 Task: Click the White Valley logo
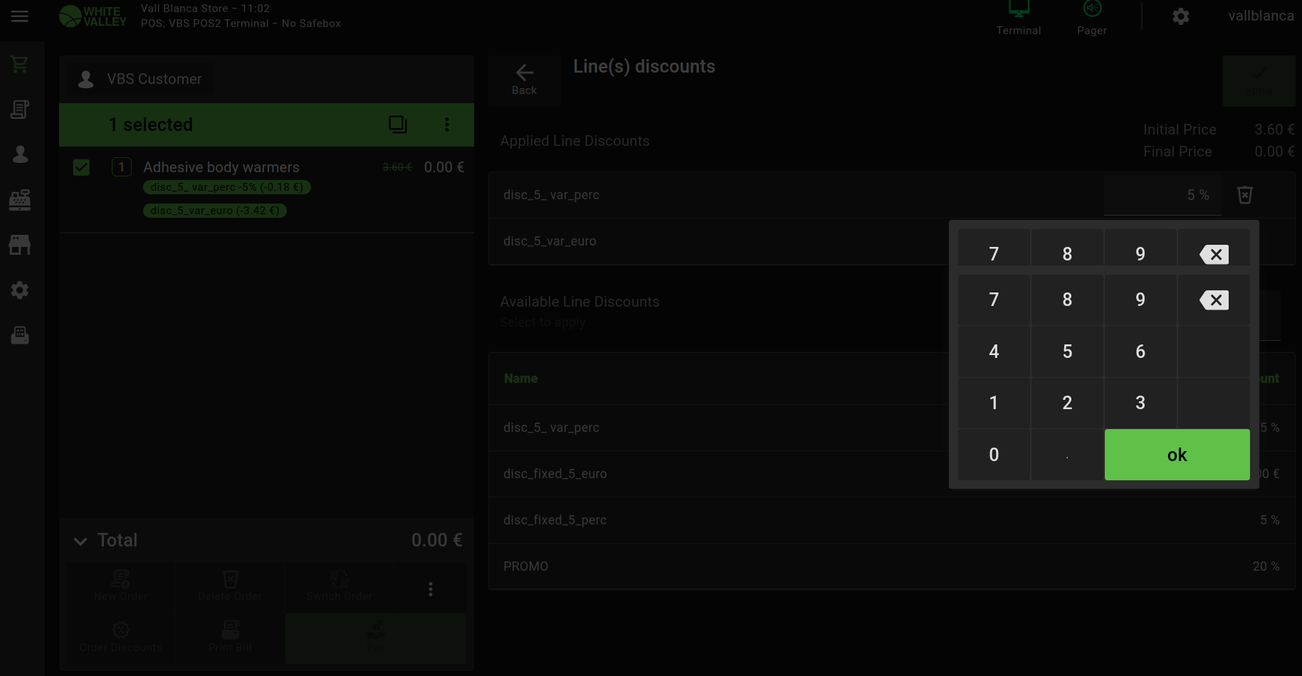pos(93,16)
